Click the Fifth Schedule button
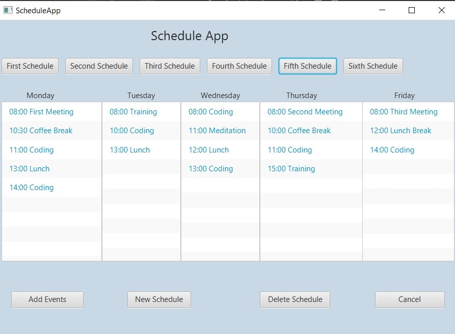Viewport: 455px width, 334px height. (307, 66)
